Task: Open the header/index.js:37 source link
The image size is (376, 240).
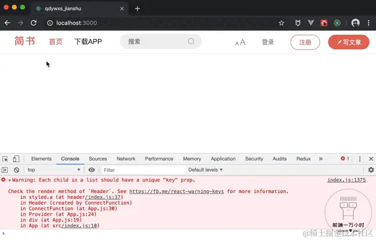Action: coord(104,197)
